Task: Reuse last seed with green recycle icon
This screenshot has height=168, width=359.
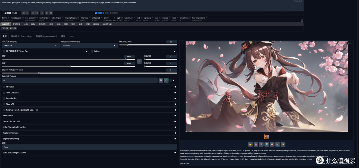Action: coord(166,80)
